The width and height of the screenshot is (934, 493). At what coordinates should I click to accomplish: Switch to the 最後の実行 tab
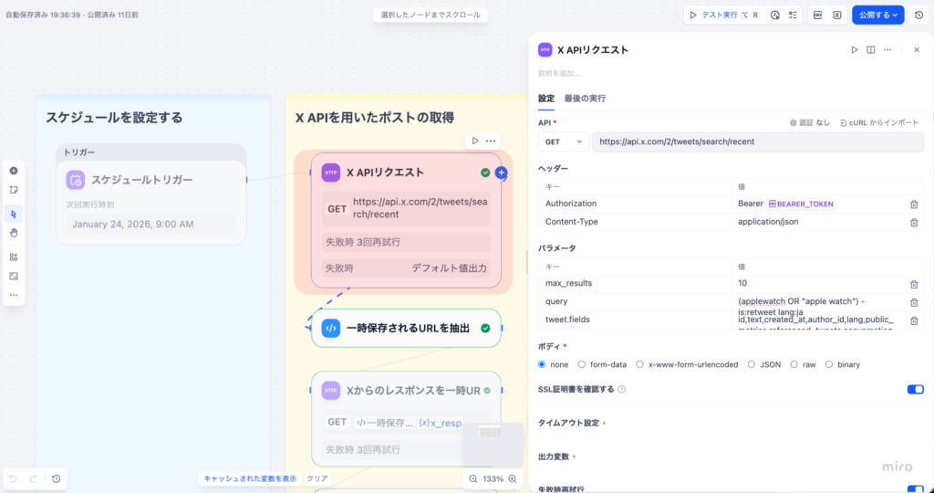coord(585,99)
